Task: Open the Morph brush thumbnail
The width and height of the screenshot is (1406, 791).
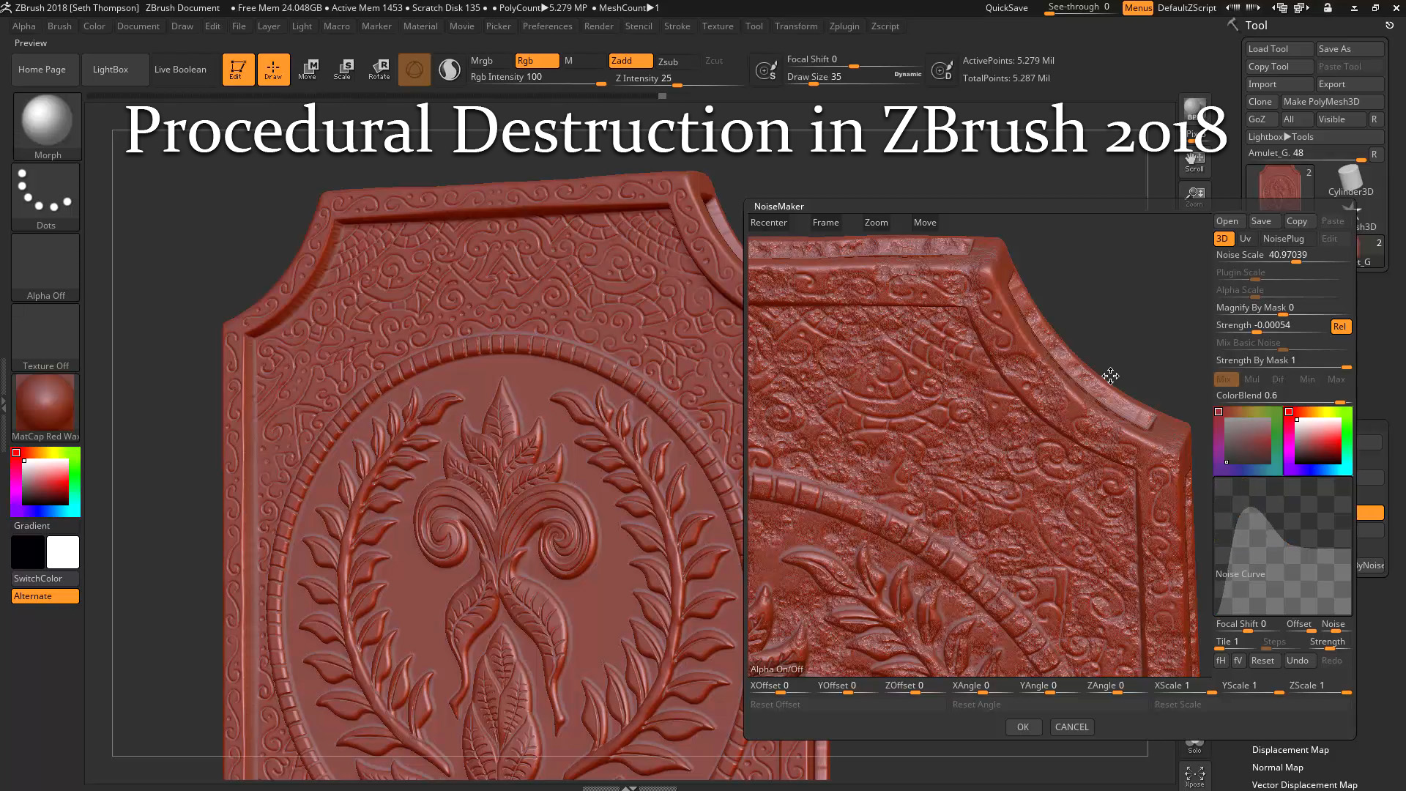Action: coord(47,127)
